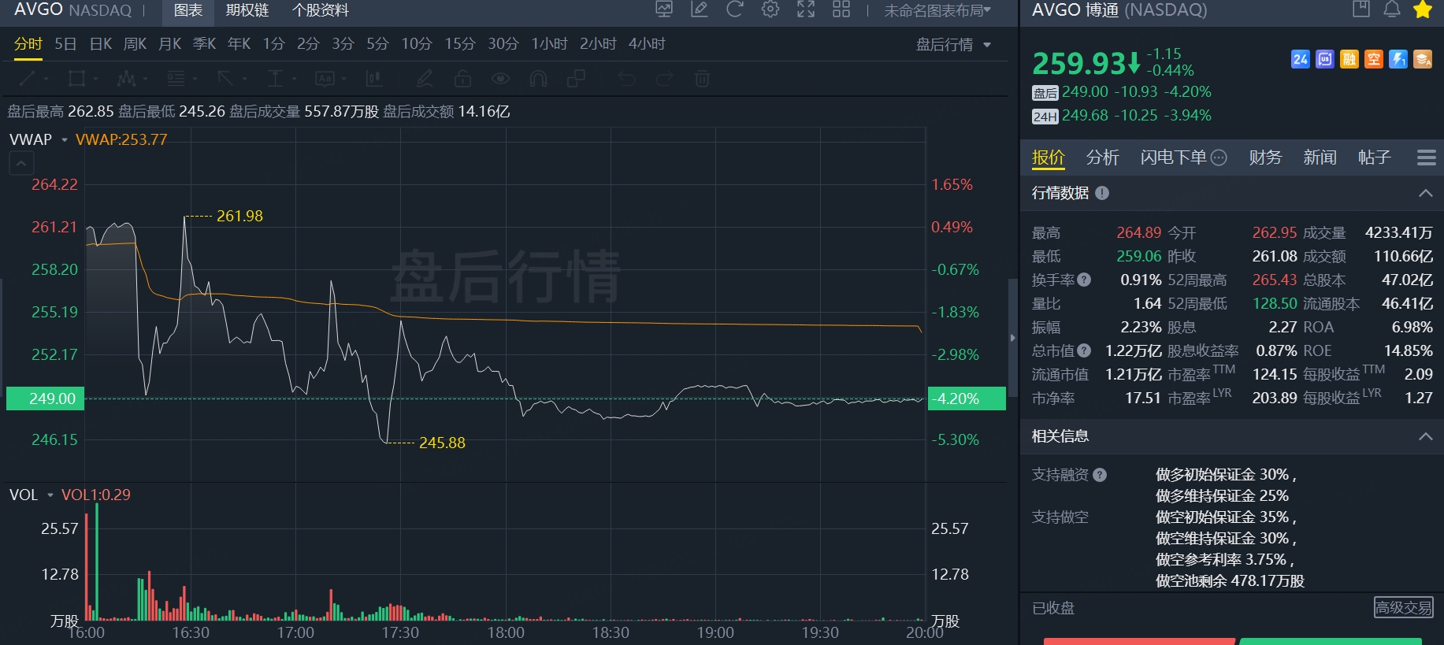Open options circle next to 闪电下单

coord(1219,158)
